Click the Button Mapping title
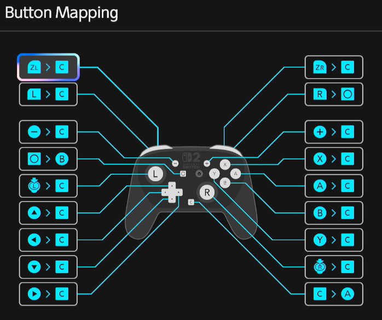This screenshot has width=382, height=320. point(62,13)
